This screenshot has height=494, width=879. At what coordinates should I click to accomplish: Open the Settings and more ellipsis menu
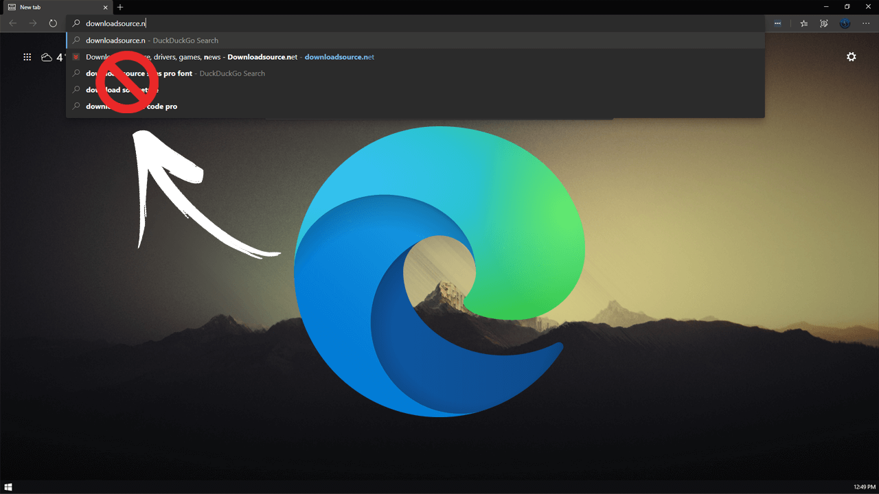(866, 23)
